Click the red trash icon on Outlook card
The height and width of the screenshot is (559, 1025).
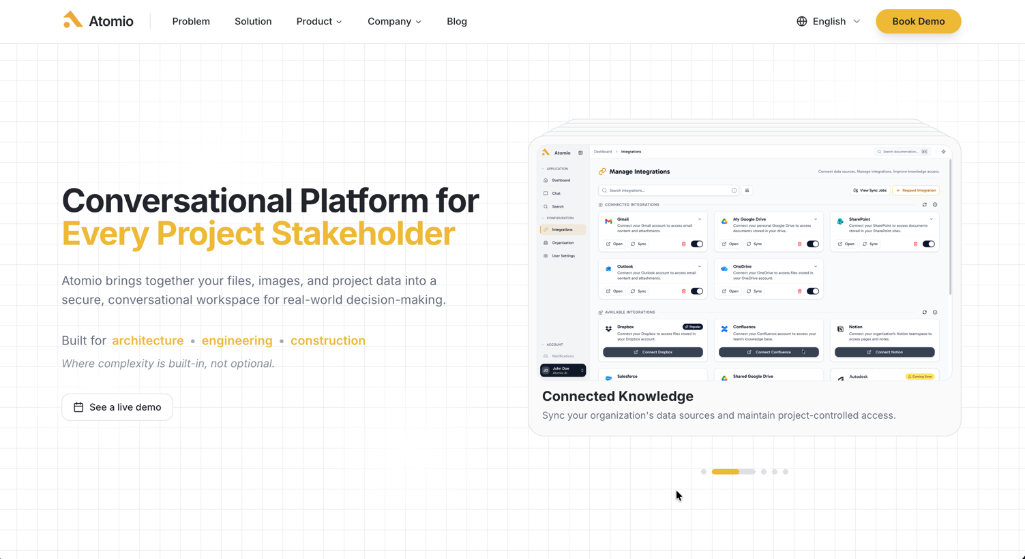click(684, 291)
